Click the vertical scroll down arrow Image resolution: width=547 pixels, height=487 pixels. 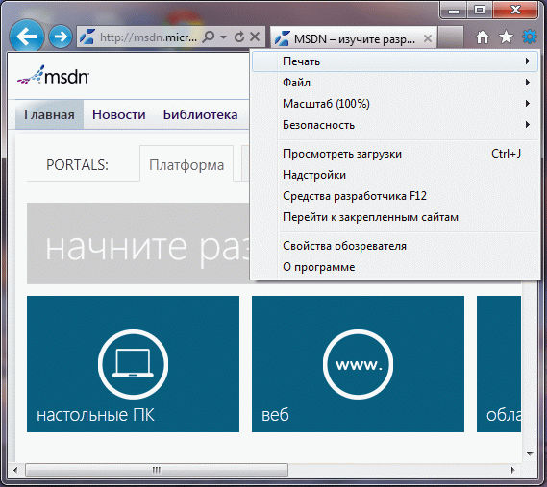[530, 454]
